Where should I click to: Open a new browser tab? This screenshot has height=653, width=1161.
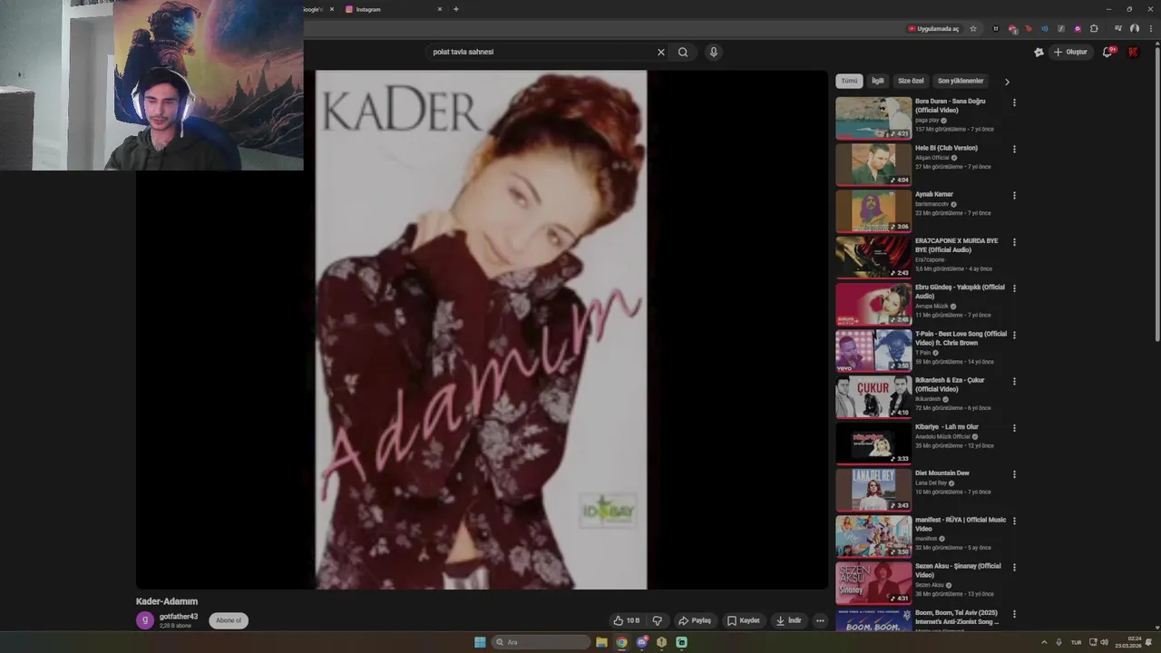click(455, 9)
